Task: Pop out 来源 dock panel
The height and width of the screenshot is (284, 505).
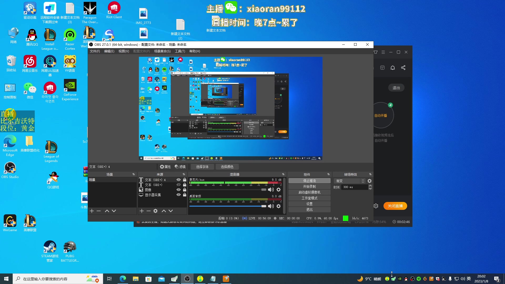Action: pos(184,174)
